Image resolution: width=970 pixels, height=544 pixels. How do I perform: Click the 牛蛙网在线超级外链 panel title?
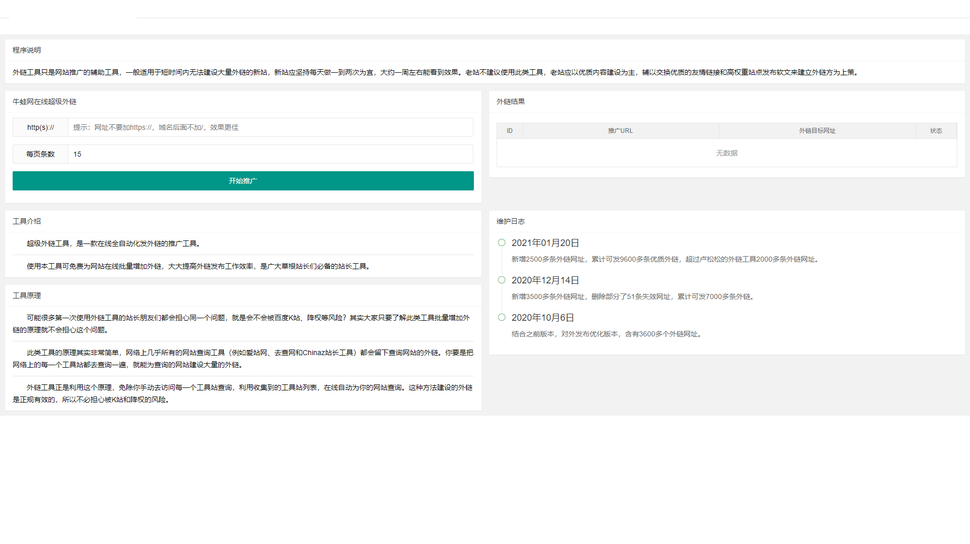tap(45, 102)
